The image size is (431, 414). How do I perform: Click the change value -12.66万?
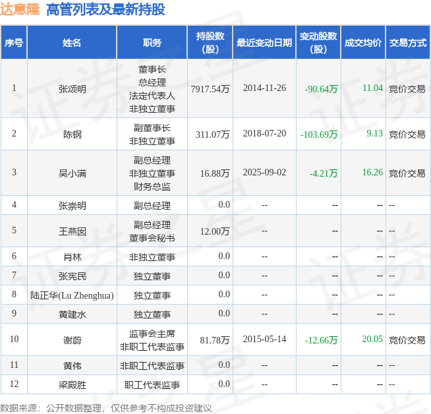pyautogui.click(x=321, y=340)
